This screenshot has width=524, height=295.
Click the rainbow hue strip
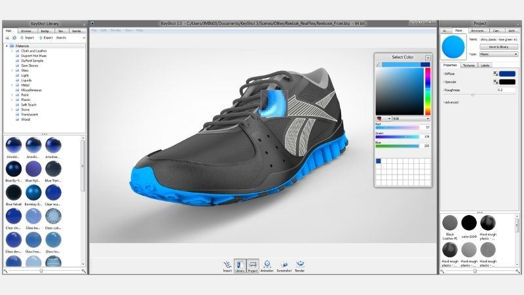428,92
